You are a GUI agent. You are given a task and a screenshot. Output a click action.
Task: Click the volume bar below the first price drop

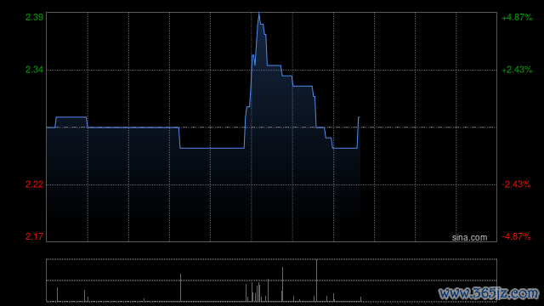click(x=180, y=287)
